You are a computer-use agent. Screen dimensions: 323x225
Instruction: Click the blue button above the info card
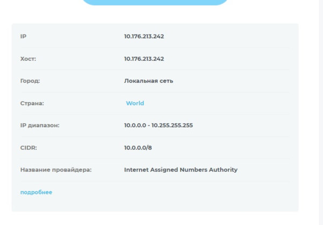click(x=155, y=2)
